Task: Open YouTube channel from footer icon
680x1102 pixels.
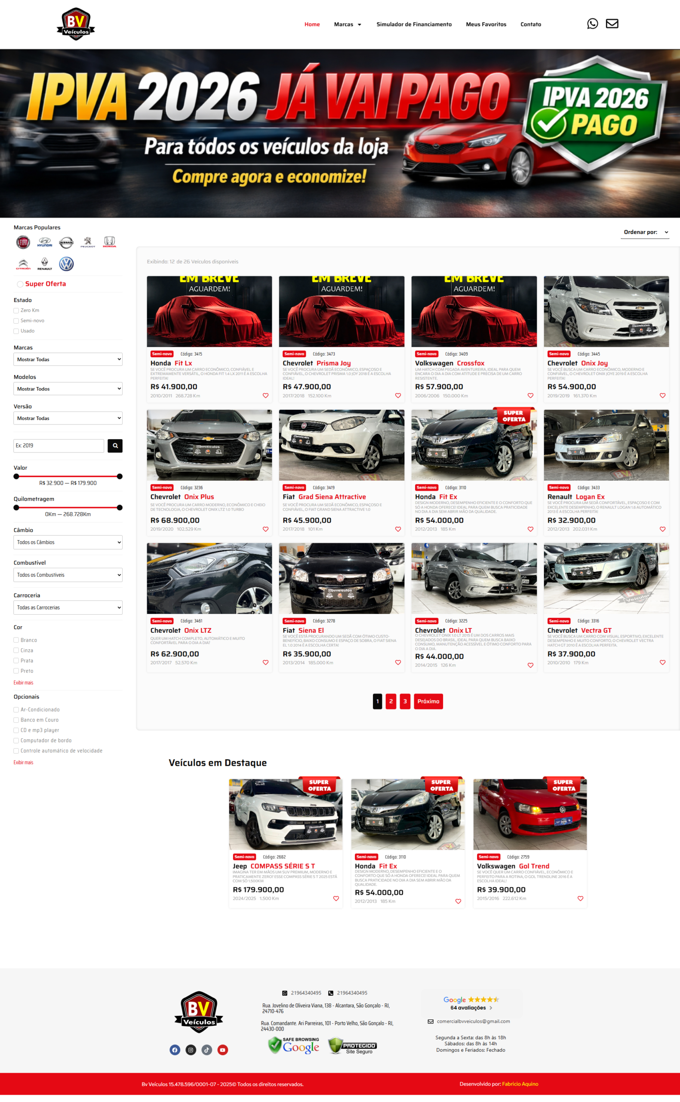Action: click(222, 1050)
